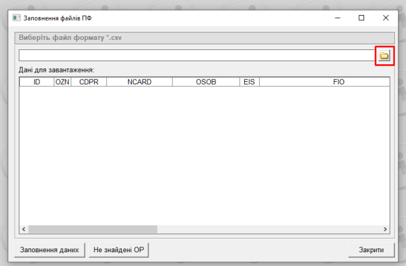Click the horizontal scrollbar left arrow
The height and width of the screenshot is (266, 406).
(x=24, y=229)
